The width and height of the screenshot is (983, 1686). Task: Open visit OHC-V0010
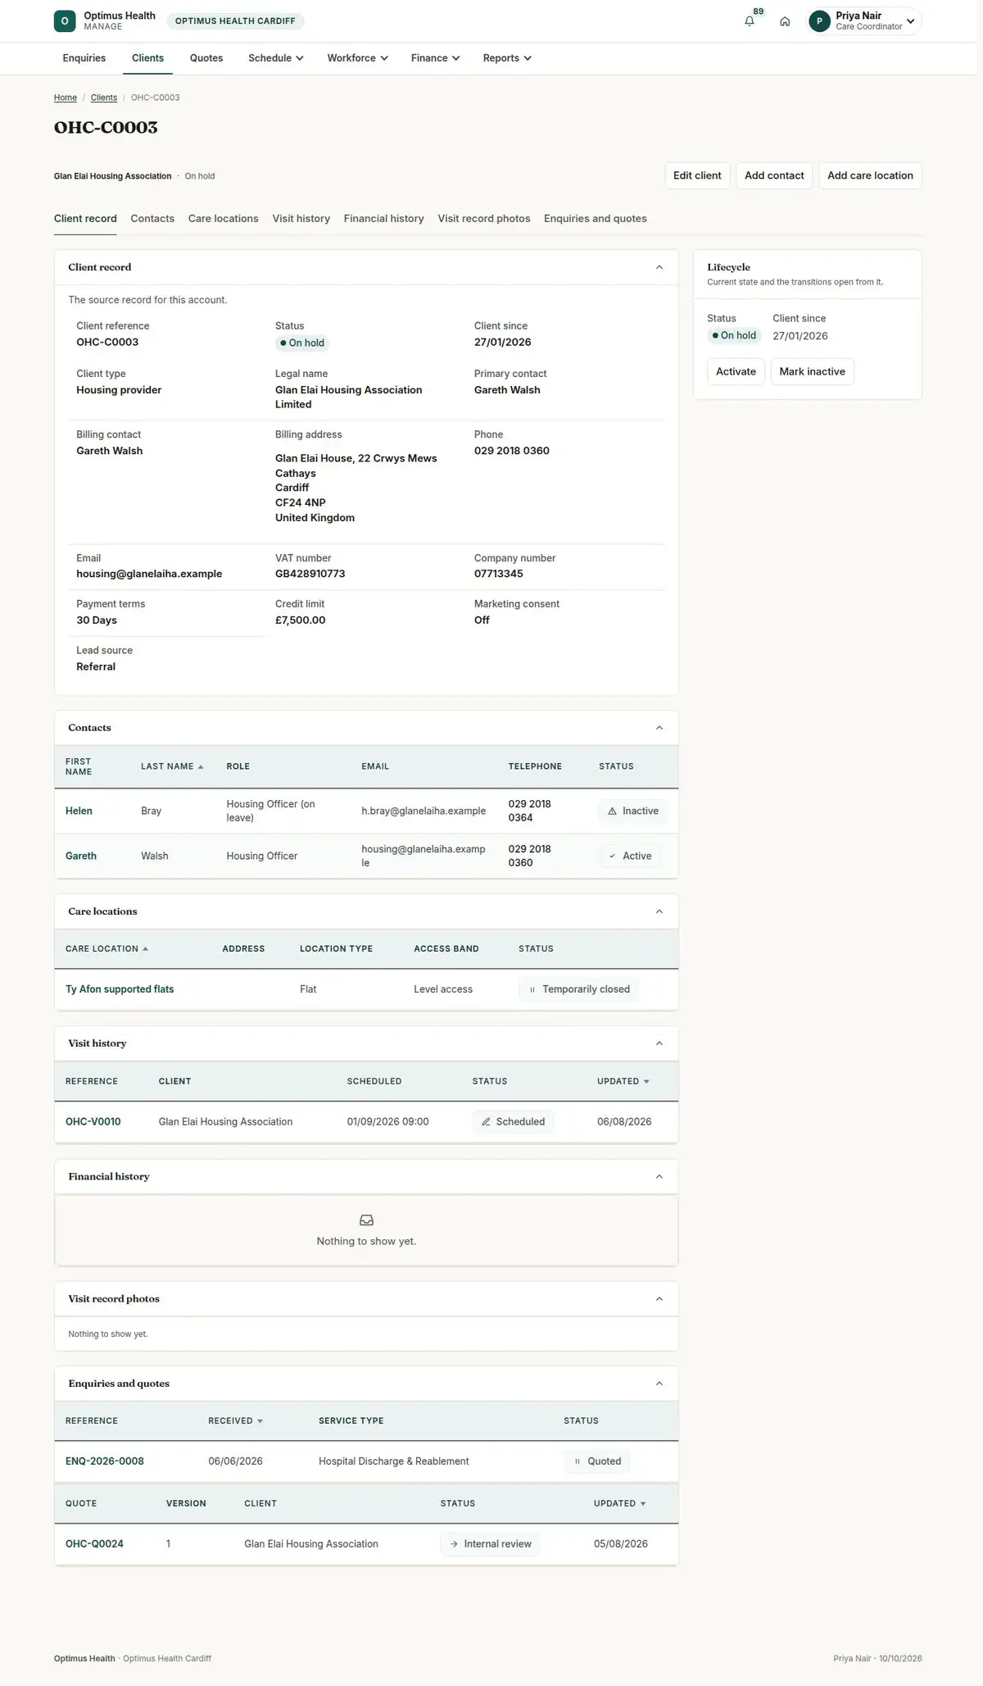point(93,1122)
